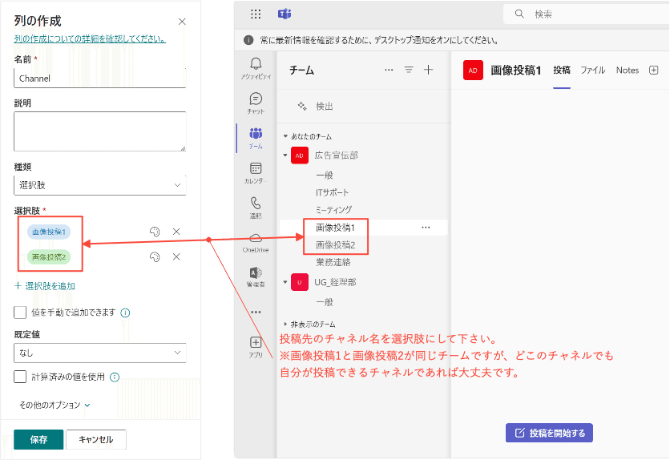Select the 広告宣伝部 team
Viewport: 670px width, 460px height.
(337, 155)
